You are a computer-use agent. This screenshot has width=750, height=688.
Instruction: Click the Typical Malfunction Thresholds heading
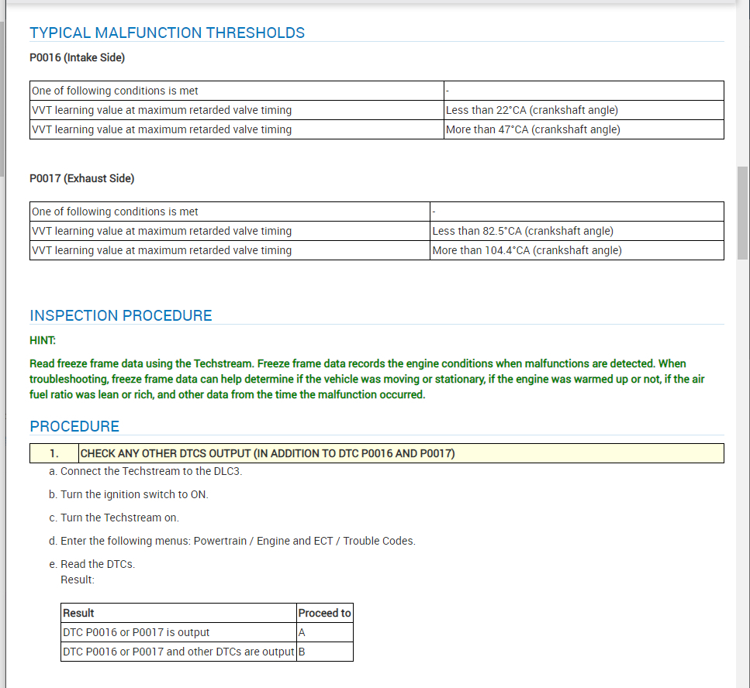pos(167,33)
